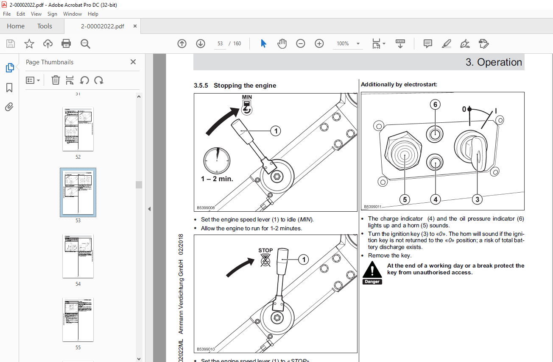Zoom in with the plus circle icon
Screen dimensions: 553x362
coord(319,44)
